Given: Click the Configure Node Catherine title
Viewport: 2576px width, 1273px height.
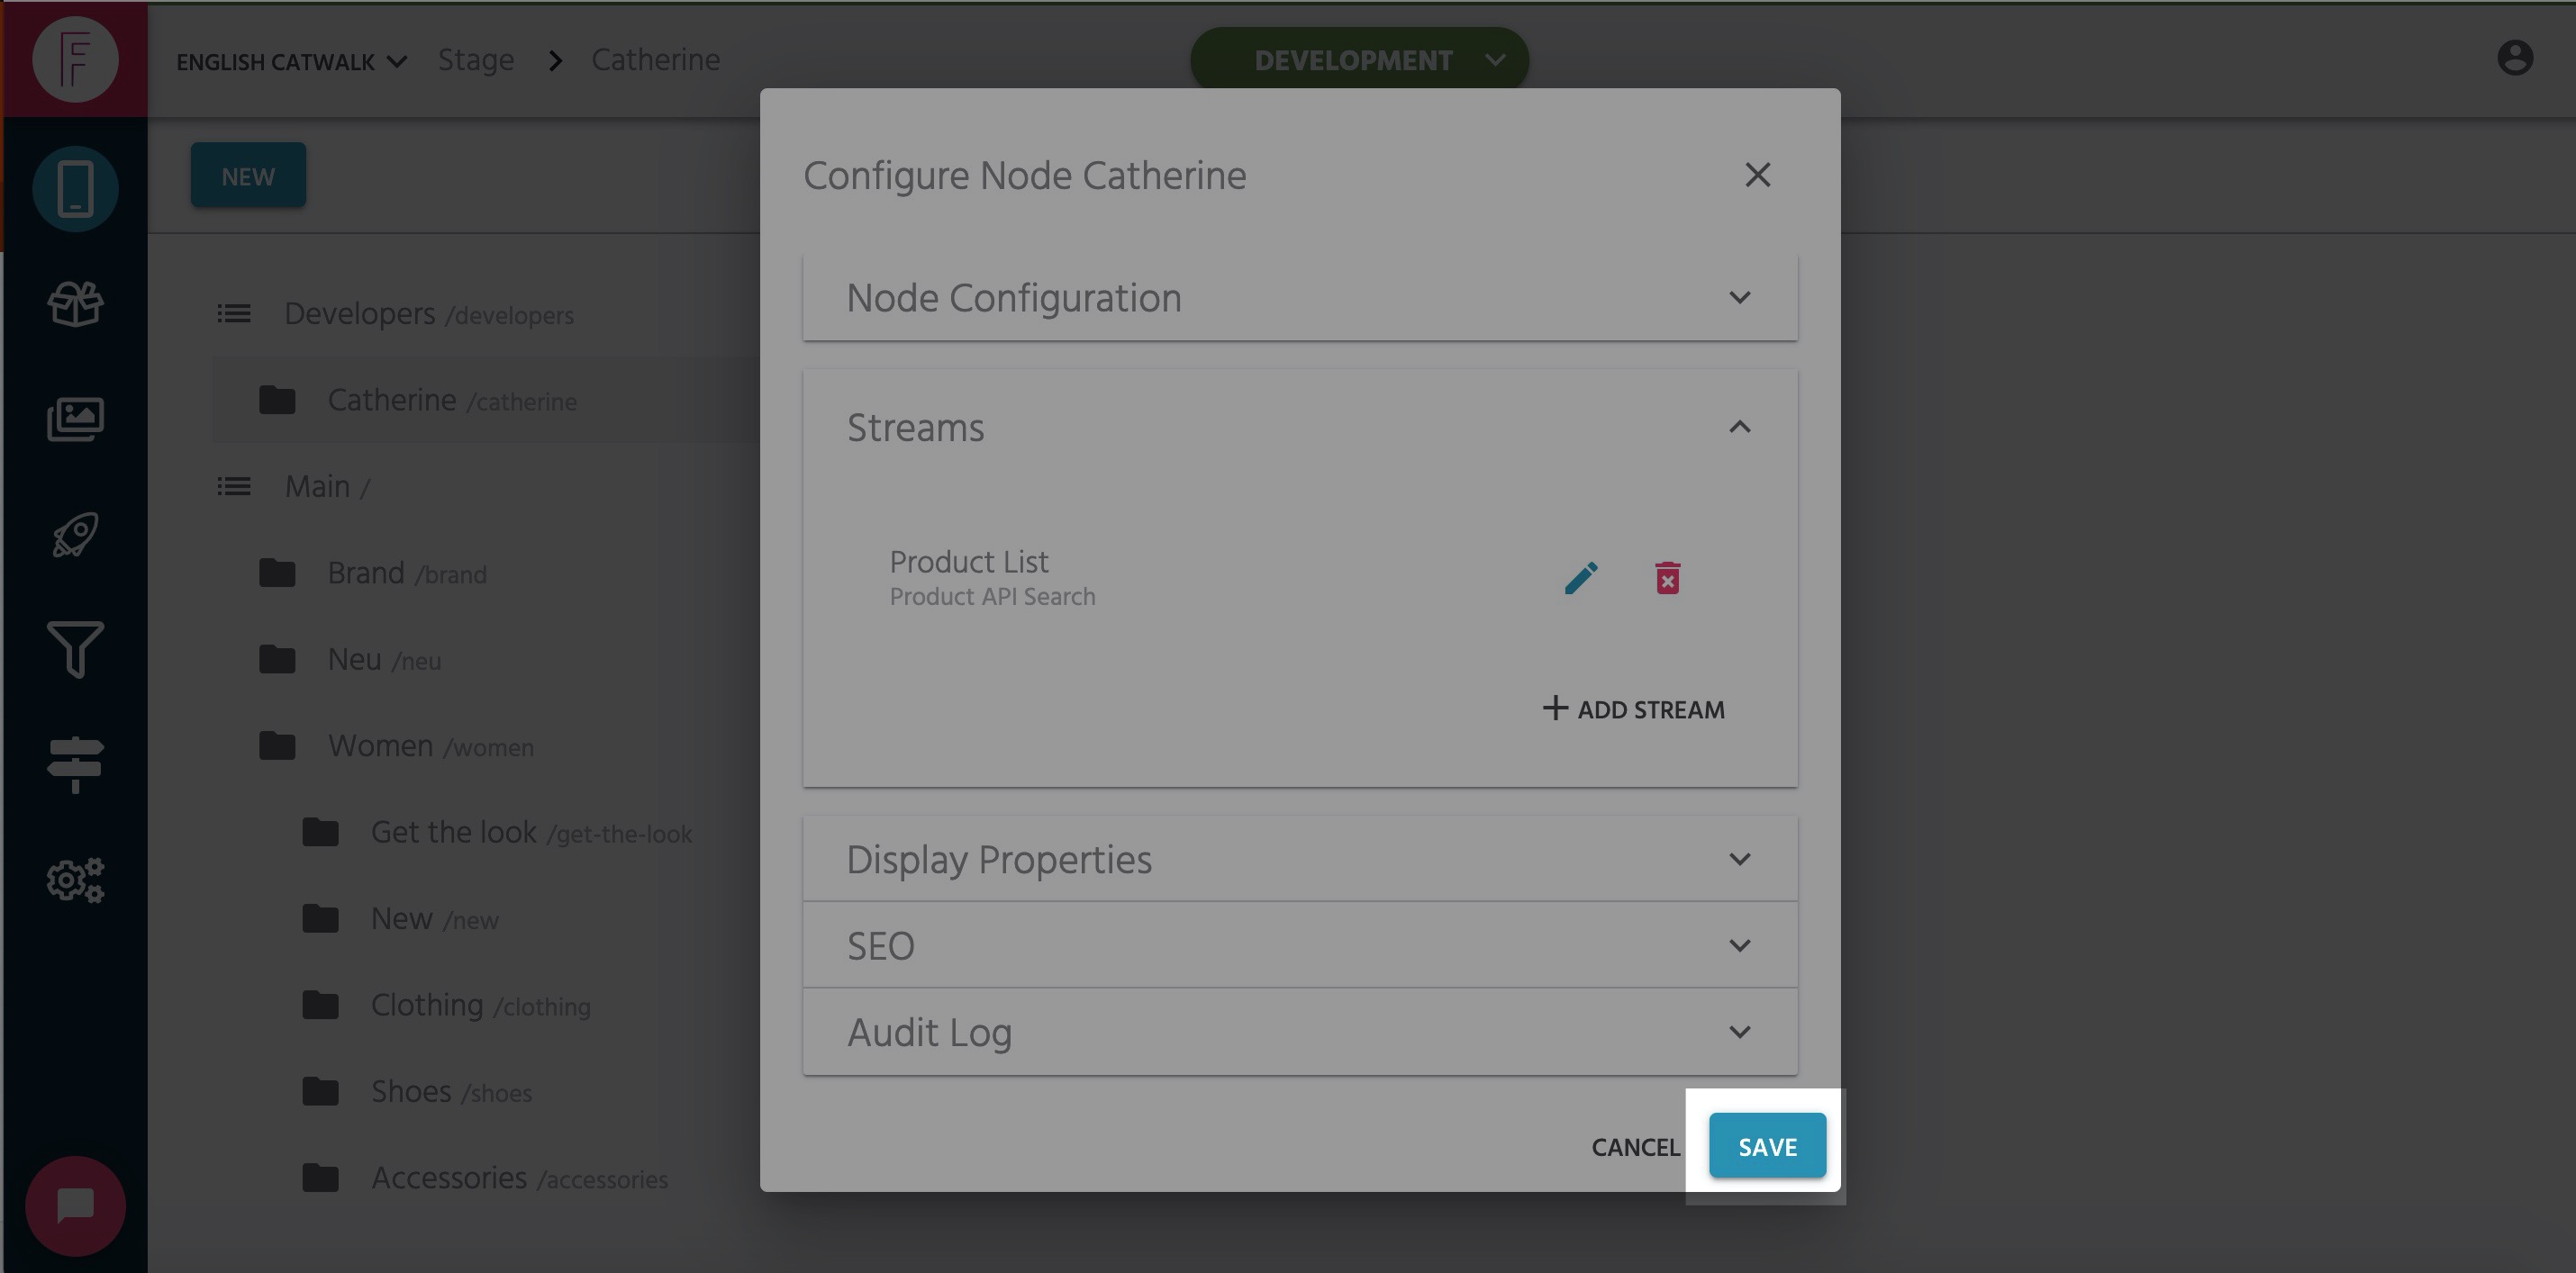Looking at the screenshot, I should point(1024,176).
